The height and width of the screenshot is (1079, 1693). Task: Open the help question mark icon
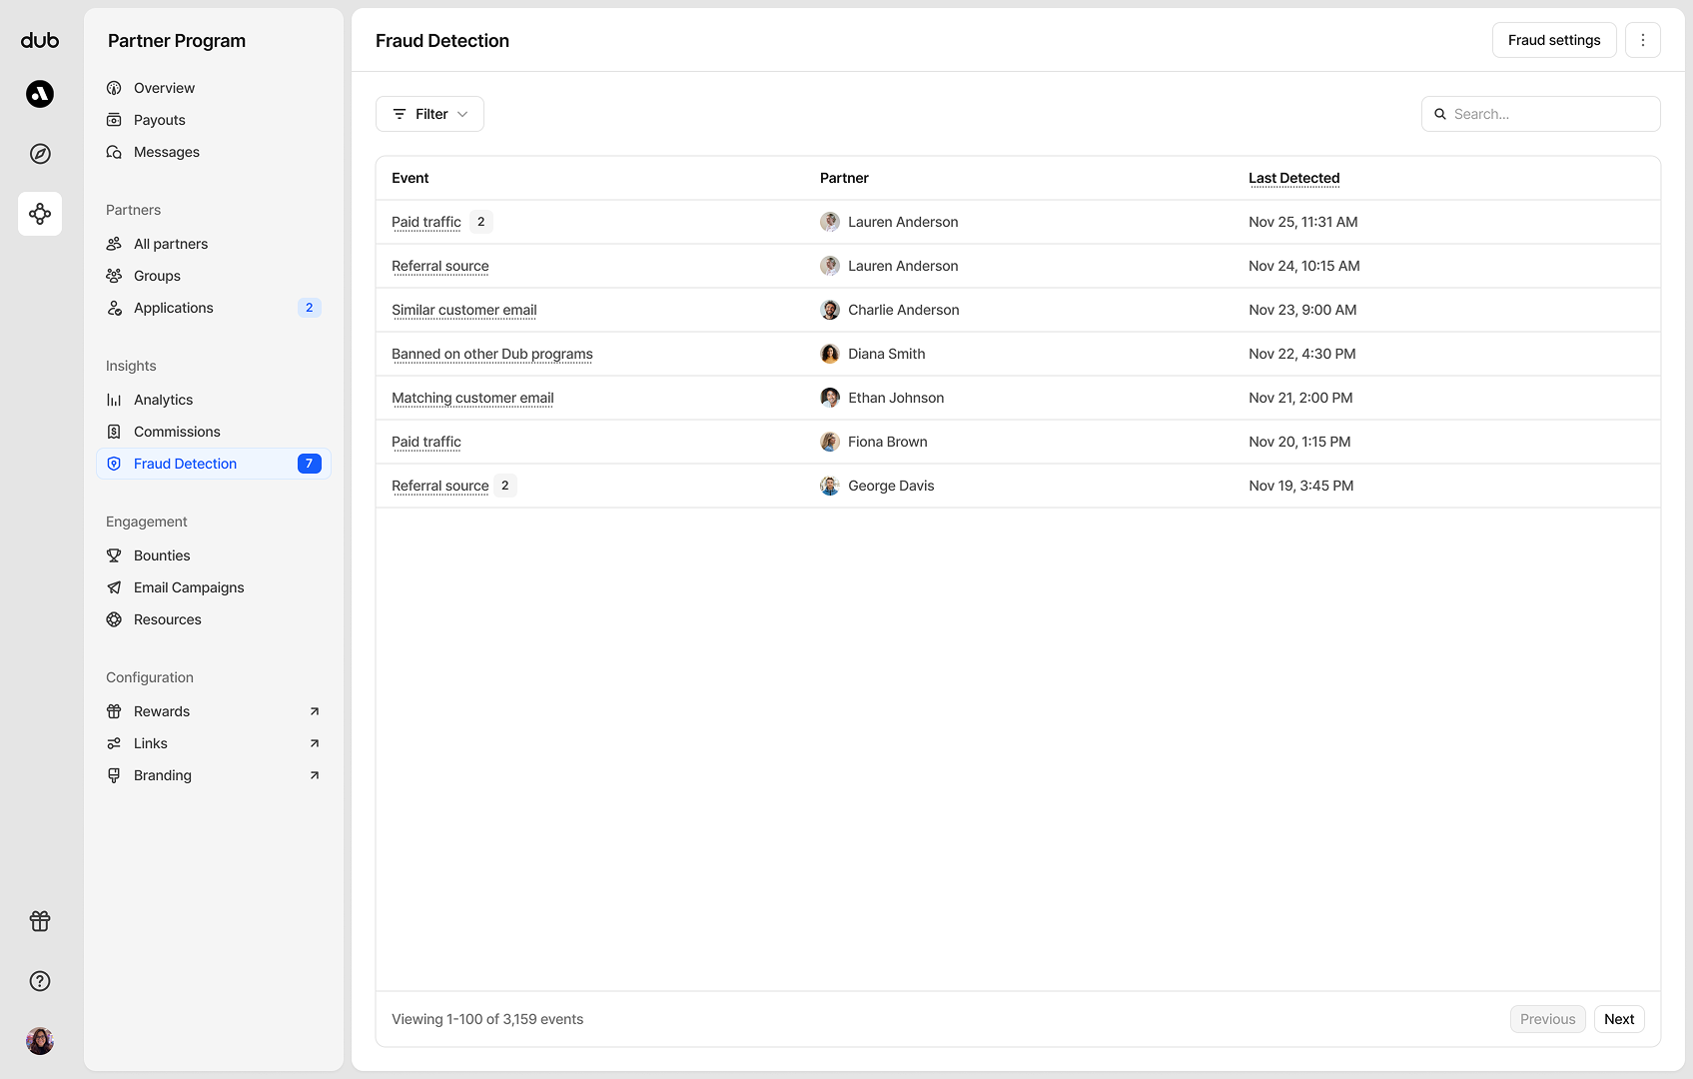pos(40,981)
